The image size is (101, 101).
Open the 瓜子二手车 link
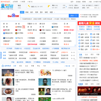(x=67, y=33)
